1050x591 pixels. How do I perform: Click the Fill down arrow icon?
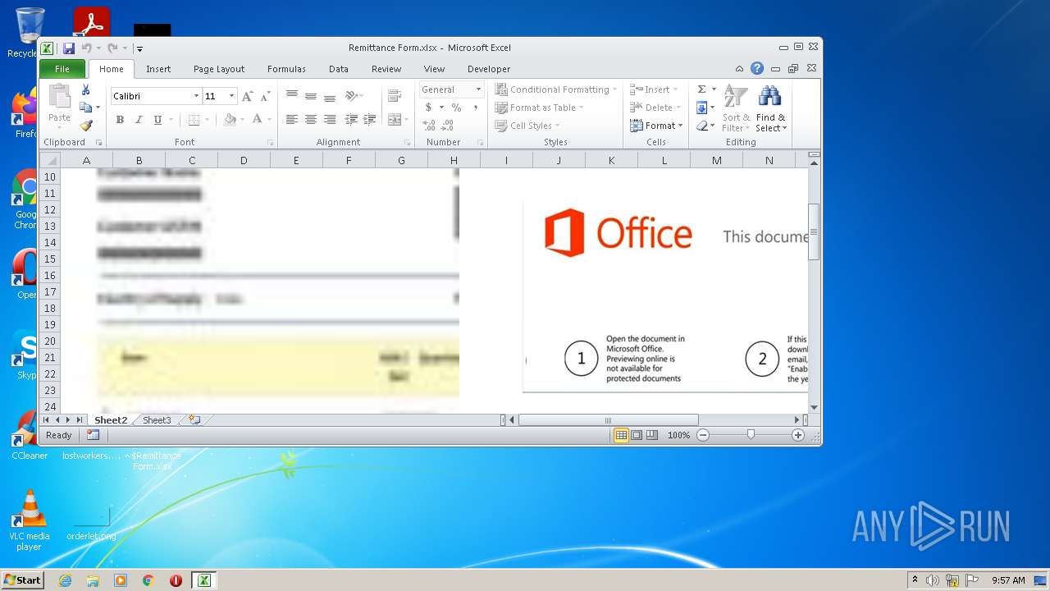coord(701,108)
